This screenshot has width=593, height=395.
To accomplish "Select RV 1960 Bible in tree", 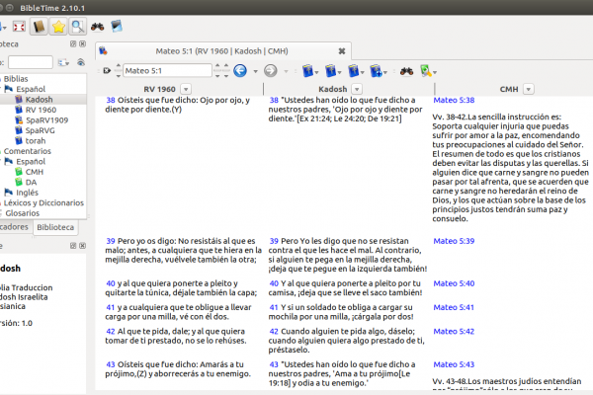I will pos(41,110).
